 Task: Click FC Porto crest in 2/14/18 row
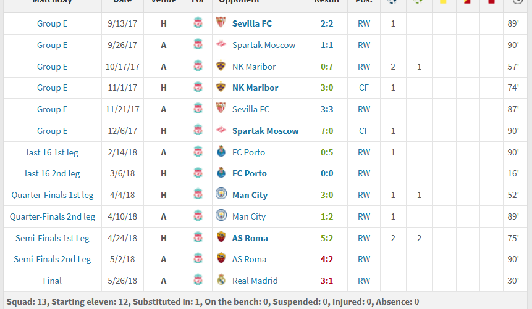pos(221,151)
